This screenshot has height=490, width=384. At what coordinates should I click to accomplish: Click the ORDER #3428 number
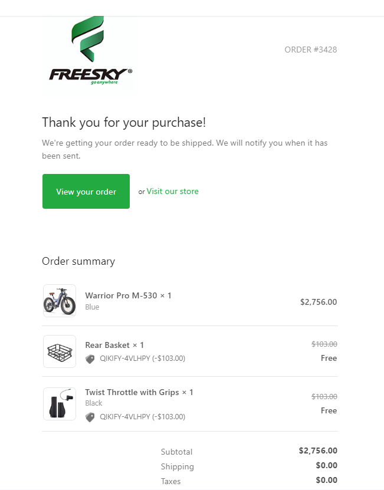pos(310,50)
